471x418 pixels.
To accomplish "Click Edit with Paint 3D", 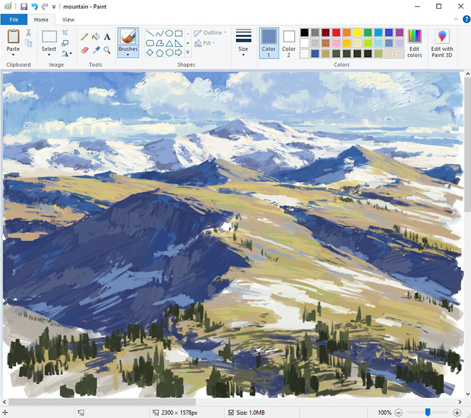I will click(x=442, y=41).
